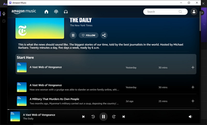Follow The Daily podcast

tap(88, 35)
